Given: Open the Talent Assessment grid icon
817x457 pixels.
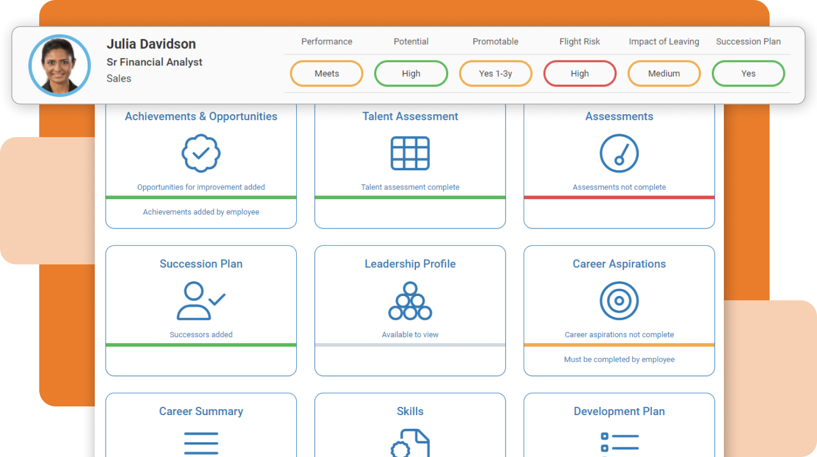Looking at the screenshot, I should coord(410,154).
